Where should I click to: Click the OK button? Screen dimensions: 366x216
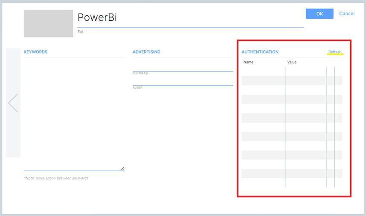tap(320, 14)
